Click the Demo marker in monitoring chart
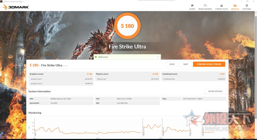257x140 pixels. tap(36, 134)
